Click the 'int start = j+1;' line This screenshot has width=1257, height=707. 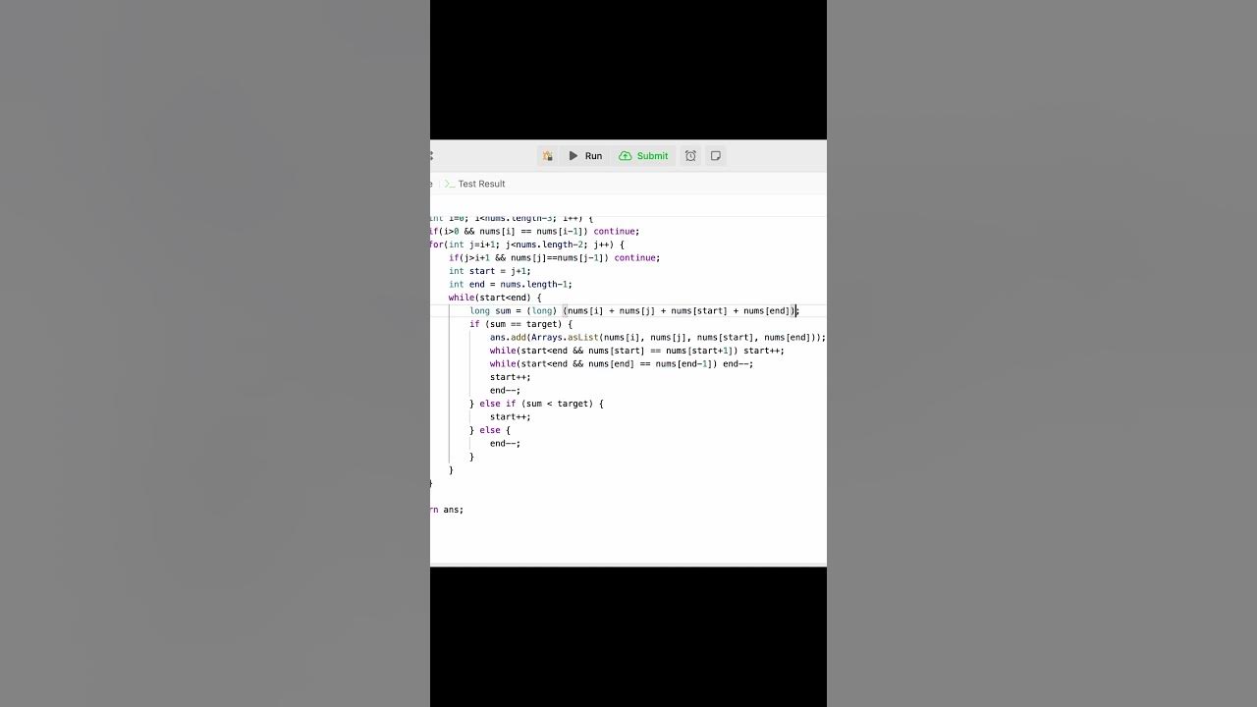click(490, 271)
